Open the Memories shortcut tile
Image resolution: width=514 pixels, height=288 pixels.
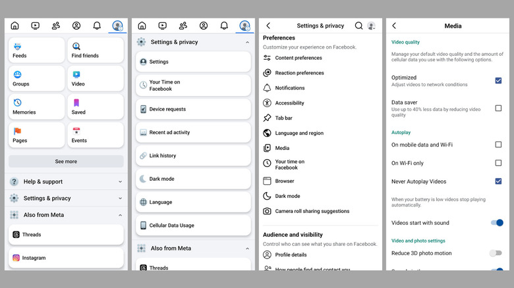coord(36,107)
